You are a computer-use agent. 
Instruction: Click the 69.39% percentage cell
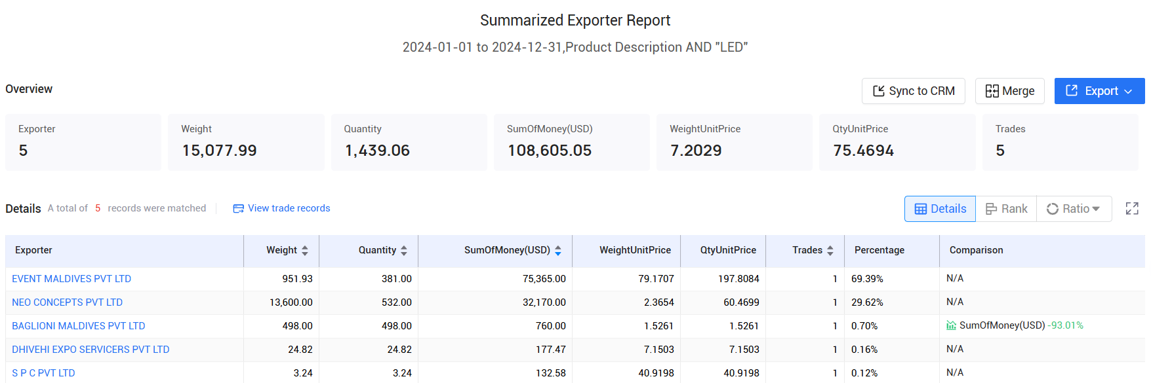[892, 279]
